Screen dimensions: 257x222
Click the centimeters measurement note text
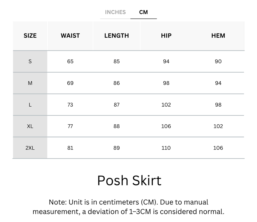point(128,207)
